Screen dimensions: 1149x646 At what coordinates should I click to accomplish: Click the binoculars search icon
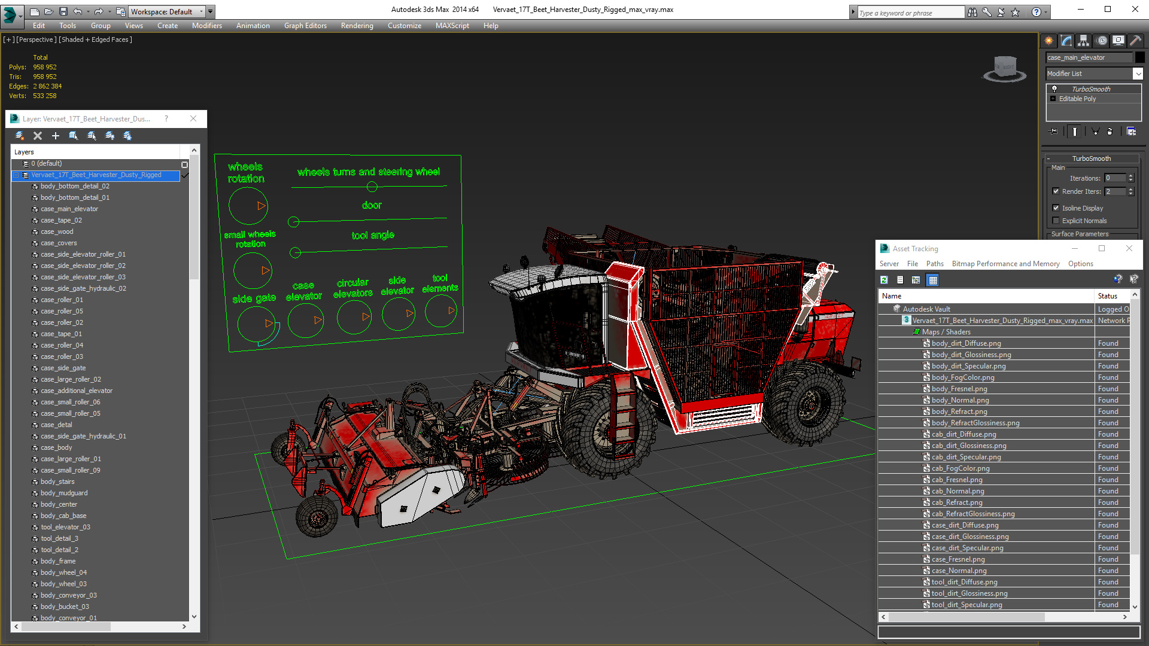[x=972, y=12]
